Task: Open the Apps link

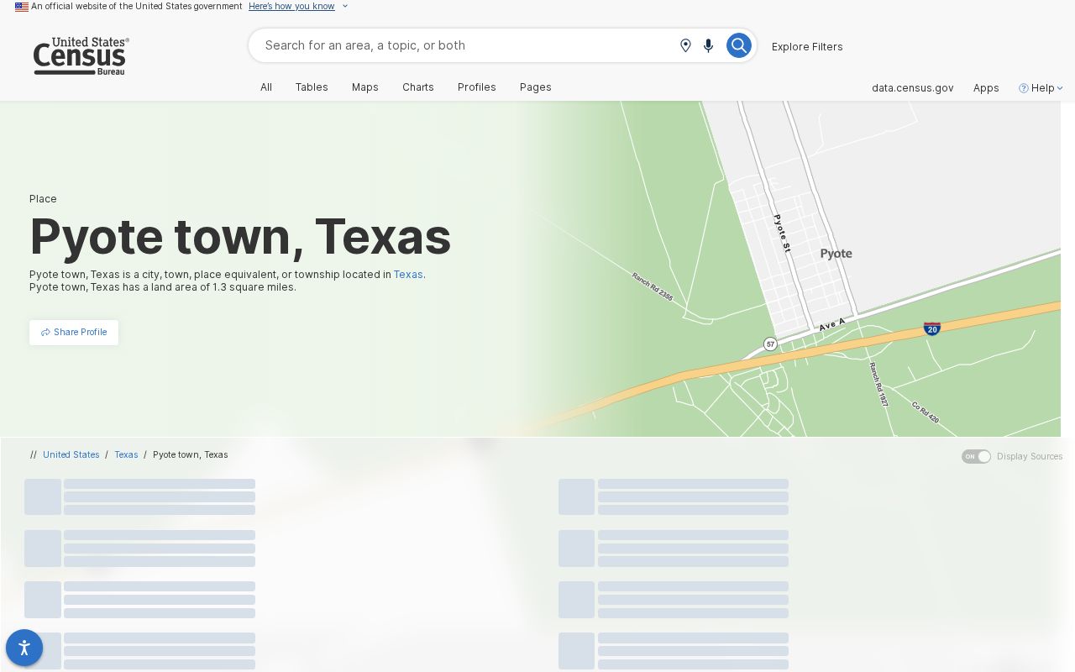Action: pyautogui.click(x=986, y=88)
